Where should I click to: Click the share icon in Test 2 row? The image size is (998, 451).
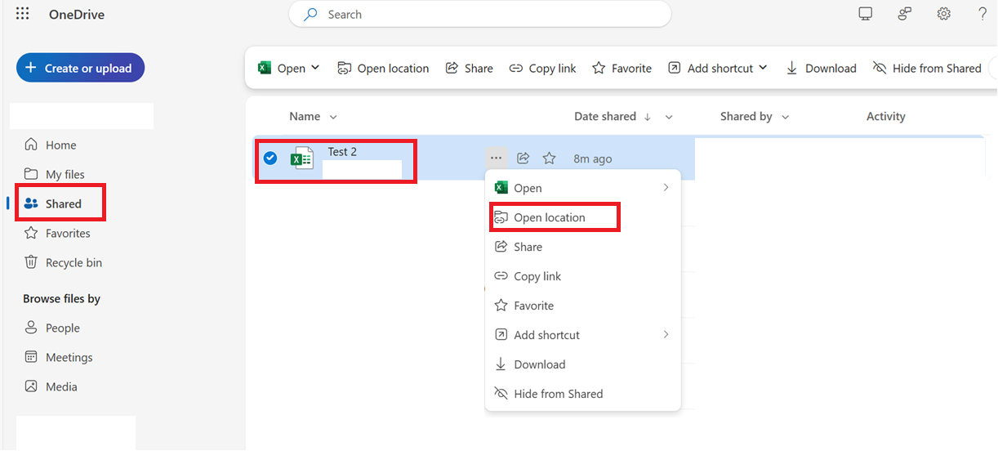click(x=524, y=159)
